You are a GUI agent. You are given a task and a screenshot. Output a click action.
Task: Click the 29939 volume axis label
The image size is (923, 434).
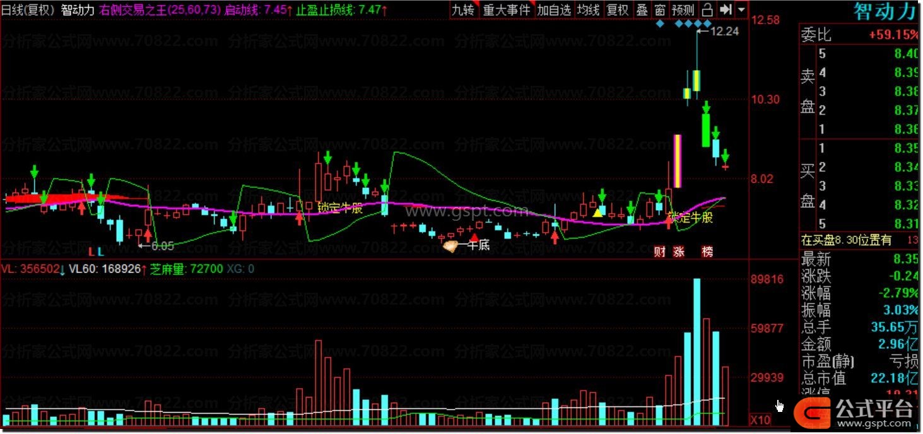coord(767,378)
